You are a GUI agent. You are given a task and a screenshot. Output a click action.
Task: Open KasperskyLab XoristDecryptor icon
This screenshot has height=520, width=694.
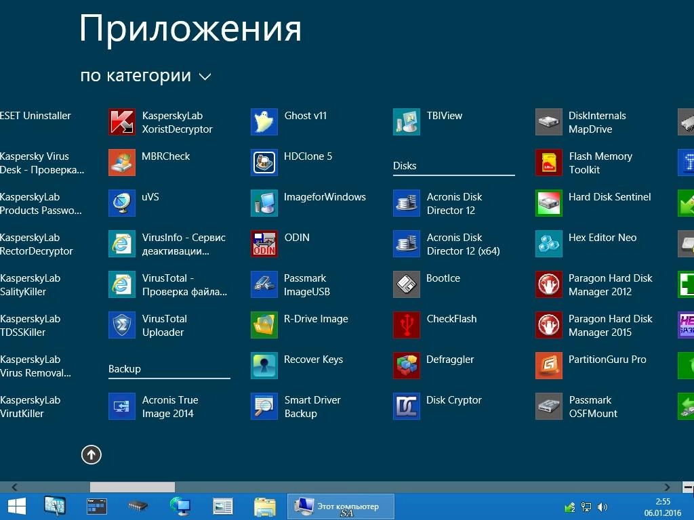[122, 122]
